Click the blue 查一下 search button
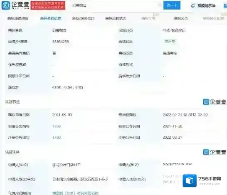Screen dimensions: 227x195 (172, 5)
